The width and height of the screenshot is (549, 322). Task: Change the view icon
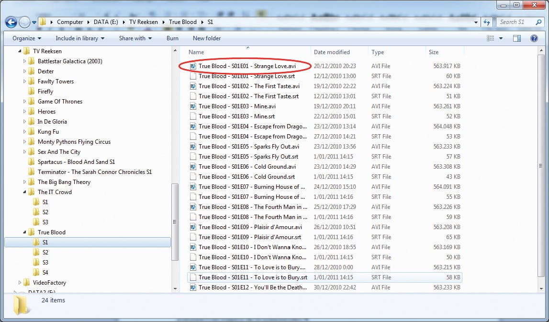click(491, 38)
